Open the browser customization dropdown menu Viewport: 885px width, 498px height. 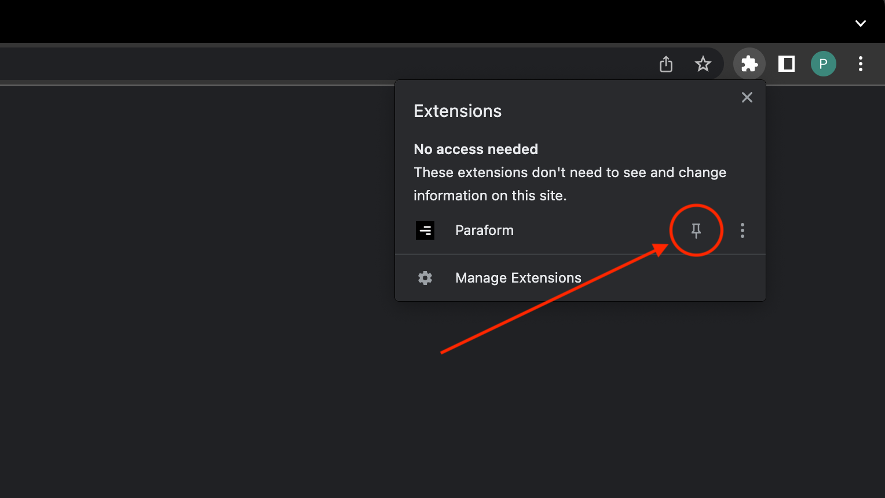(x=860, y=64)
